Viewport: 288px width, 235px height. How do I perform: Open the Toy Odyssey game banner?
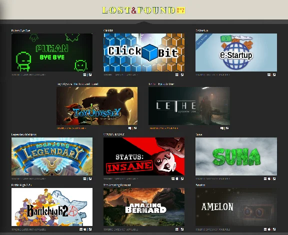point(97,106)
